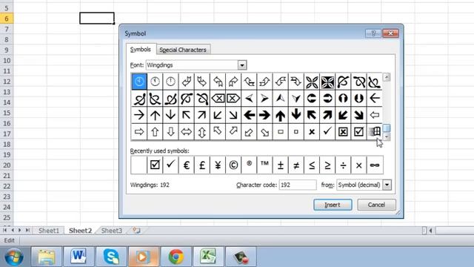Select the thin right arrow symbol
Screen dimensions: 474x267
coord(139,115)
